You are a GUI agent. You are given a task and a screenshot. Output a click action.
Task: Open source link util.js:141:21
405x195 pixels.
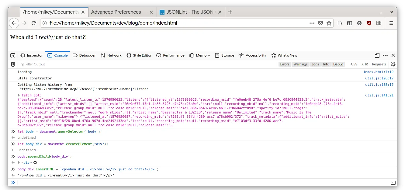(379, 96)
